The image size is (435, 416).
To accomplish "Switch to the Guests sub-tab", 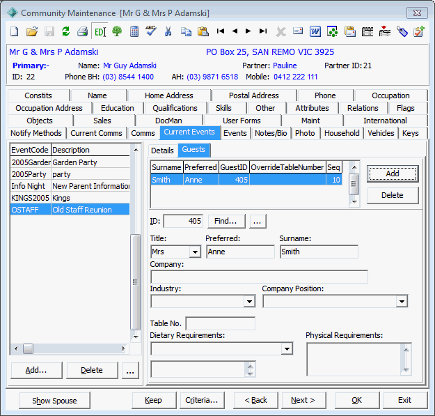I will (x=193, y=149).
